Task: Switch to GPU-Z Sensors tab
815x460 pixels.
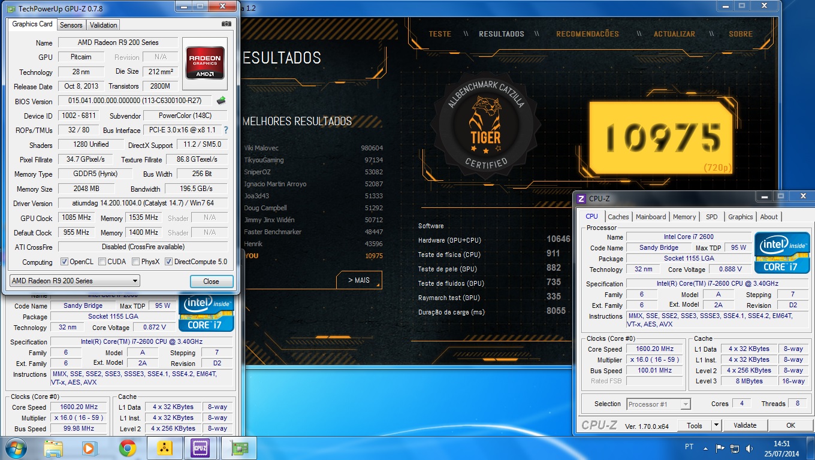Action: click(x=71, y=25)
